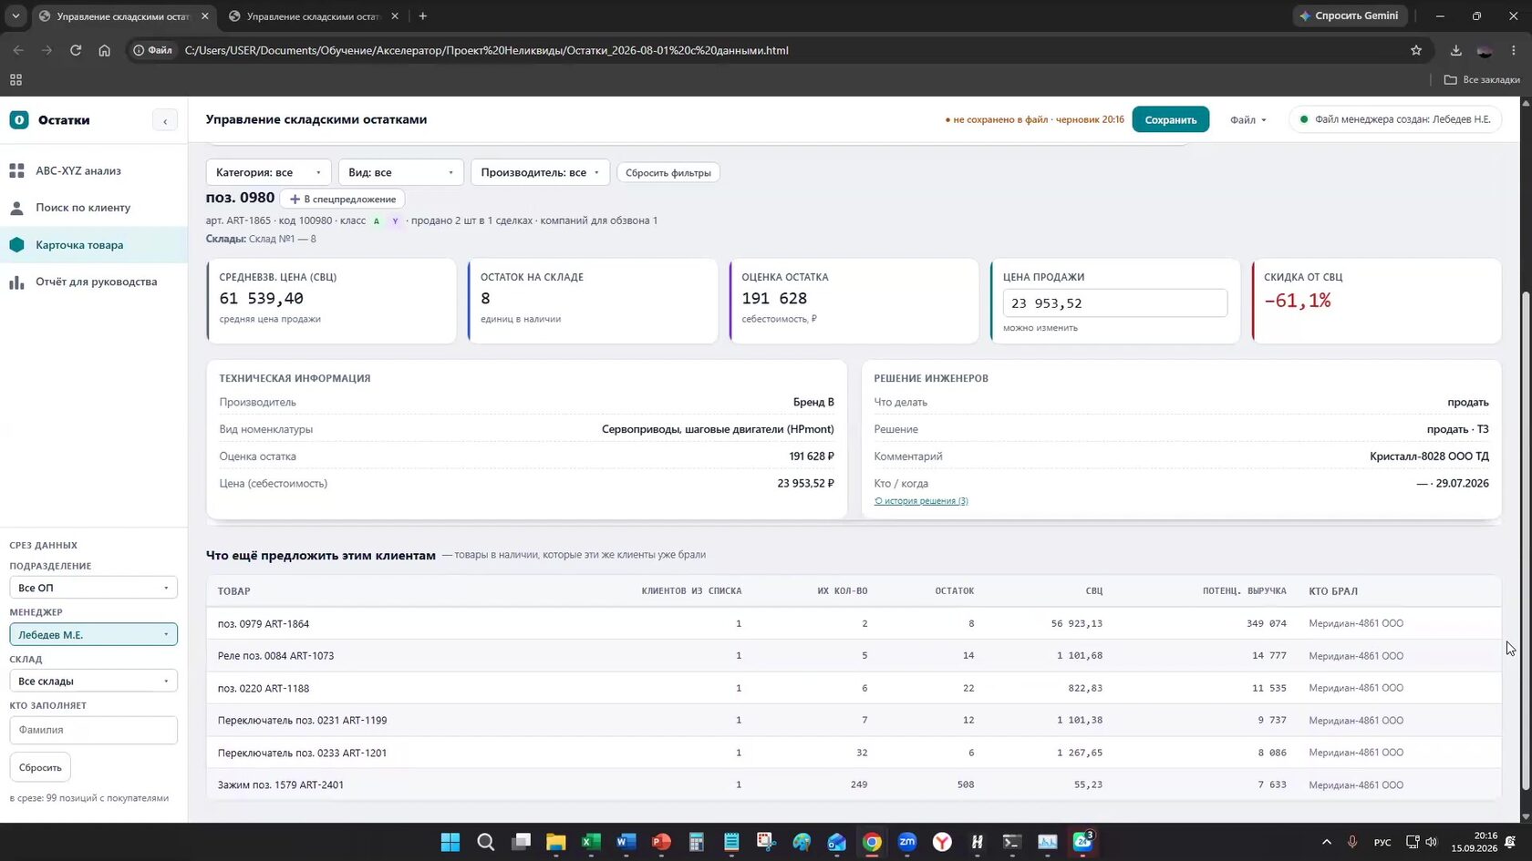
Task: Open taskbar search icon
Action: [x=486, y=842]
